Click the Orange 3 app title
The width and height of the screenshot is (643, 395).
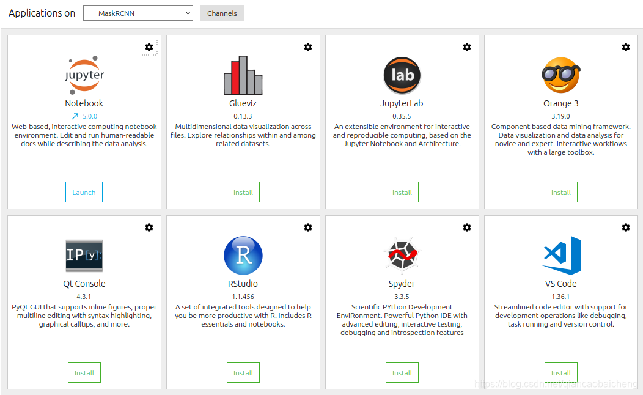click(x=561, y=103)
